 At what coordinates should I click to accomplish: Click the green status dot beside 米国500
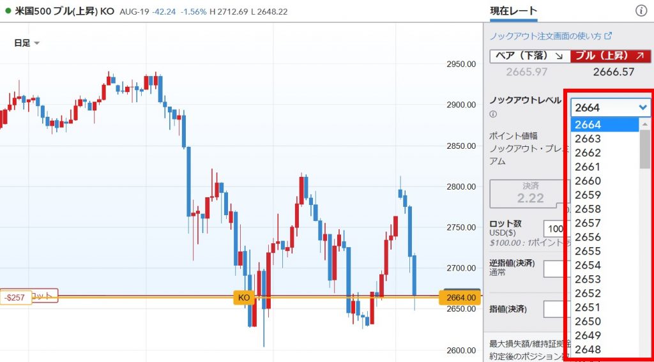(7, 11)
